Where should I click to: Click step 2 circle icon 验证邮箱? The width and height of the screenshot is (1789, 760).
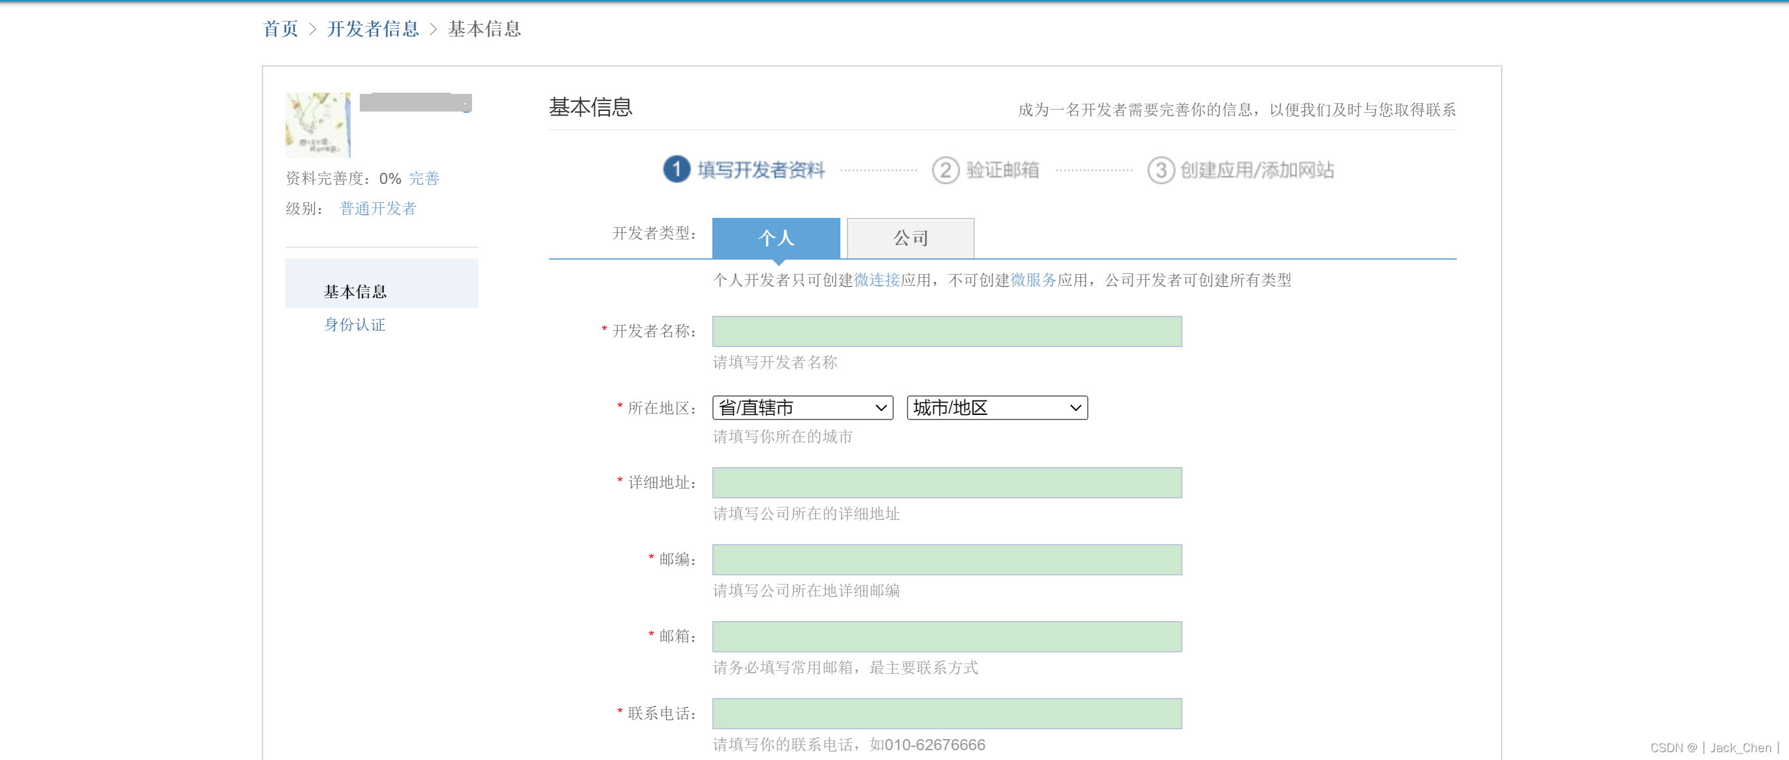coord(945,170)
